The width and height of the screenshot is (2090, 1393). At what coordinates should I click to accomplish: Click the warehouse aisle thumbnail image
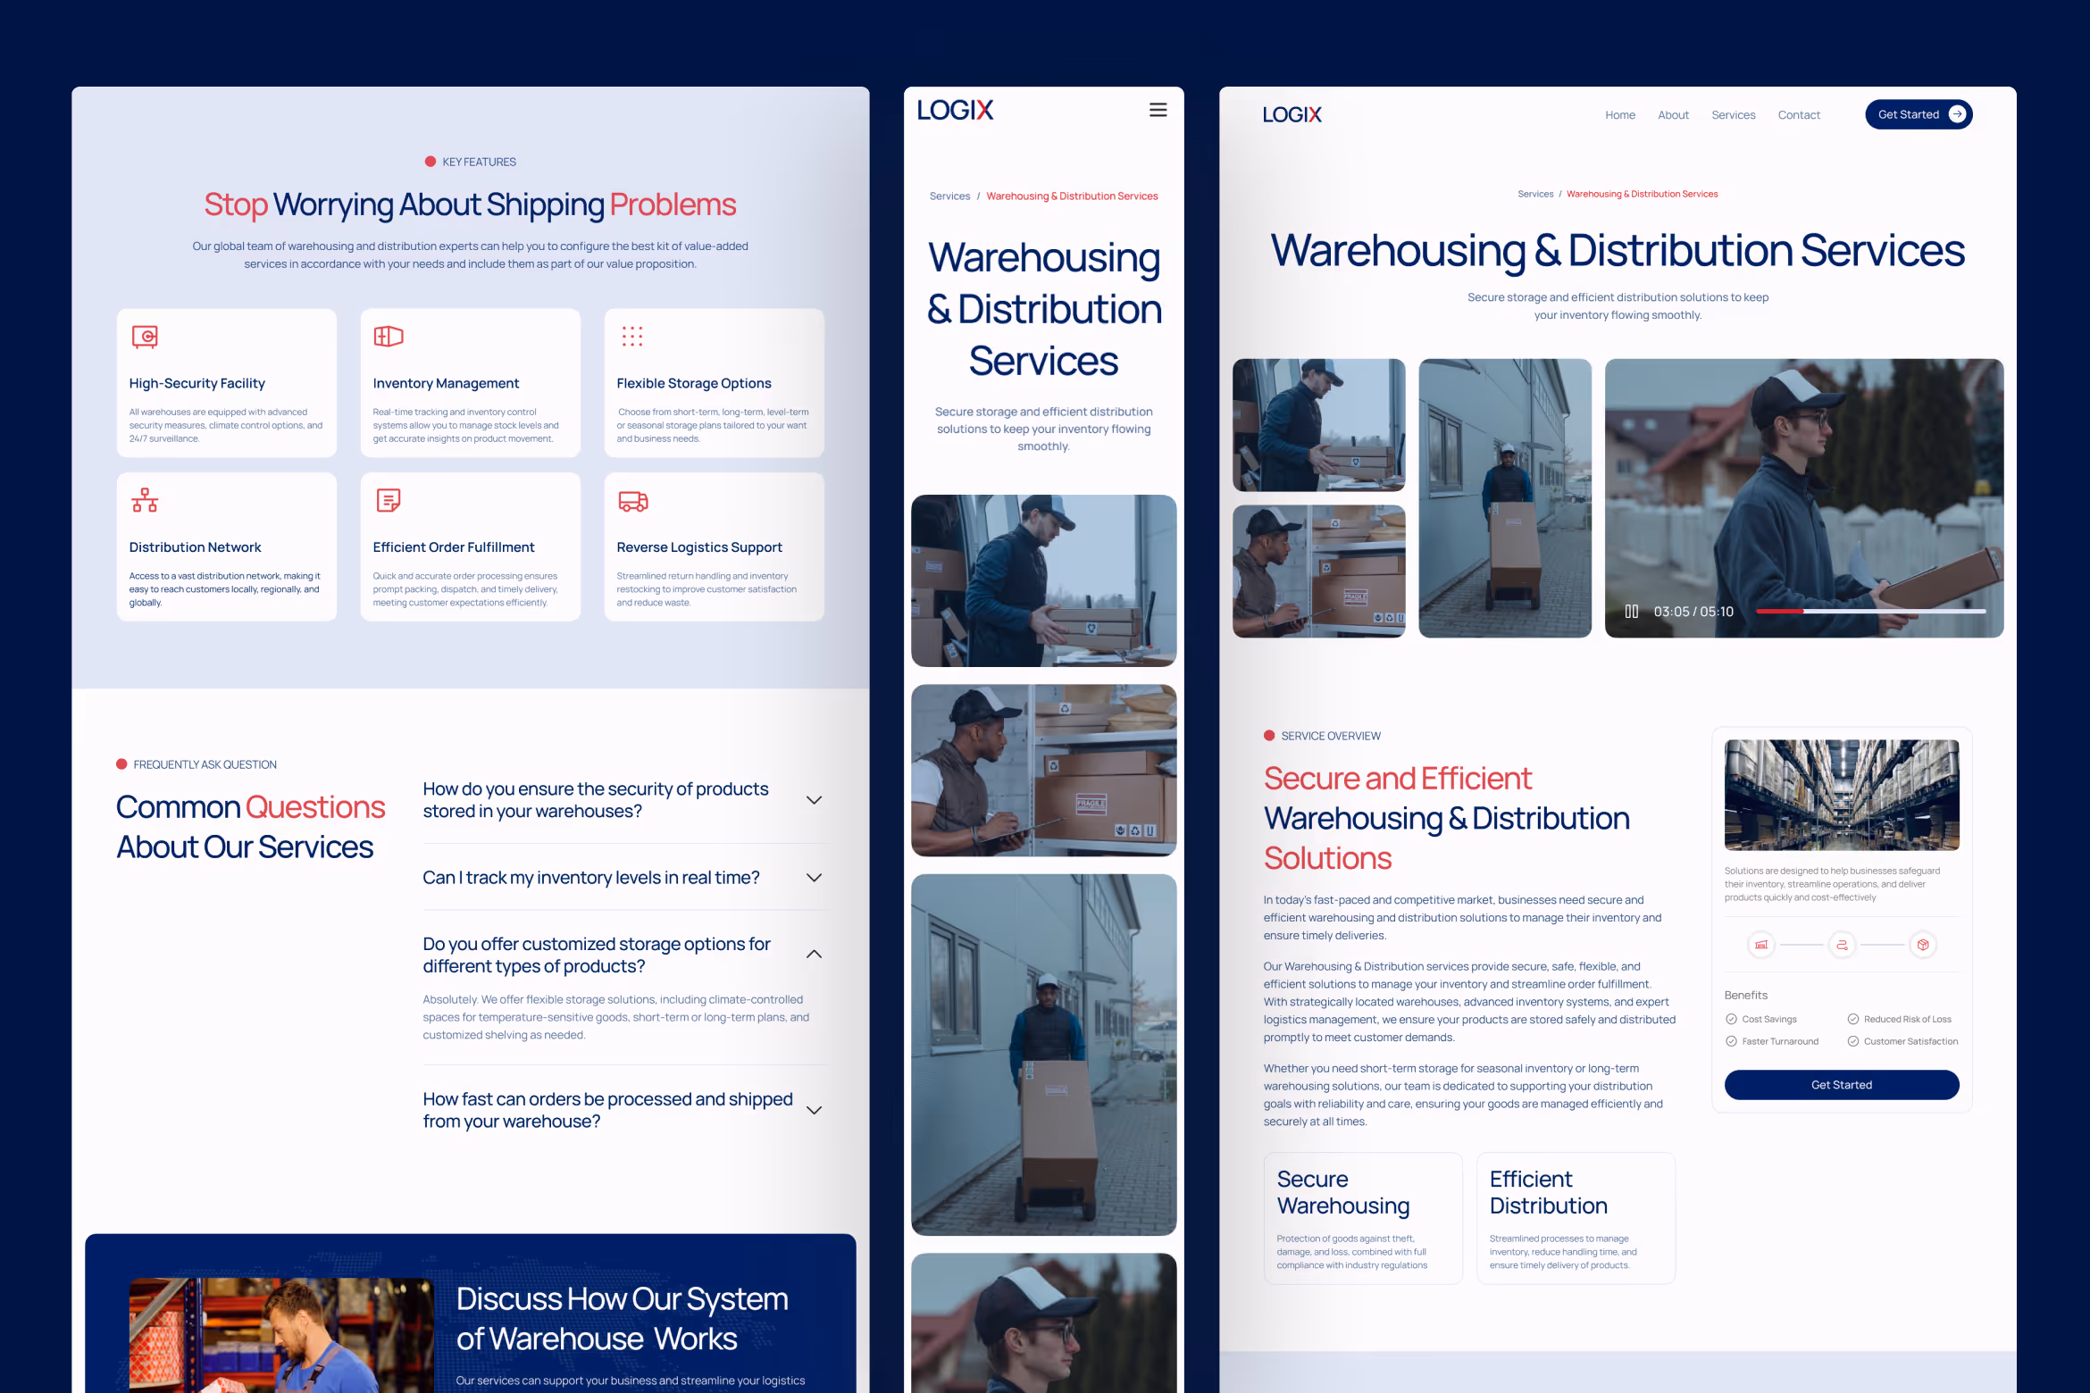point(1841,795)
